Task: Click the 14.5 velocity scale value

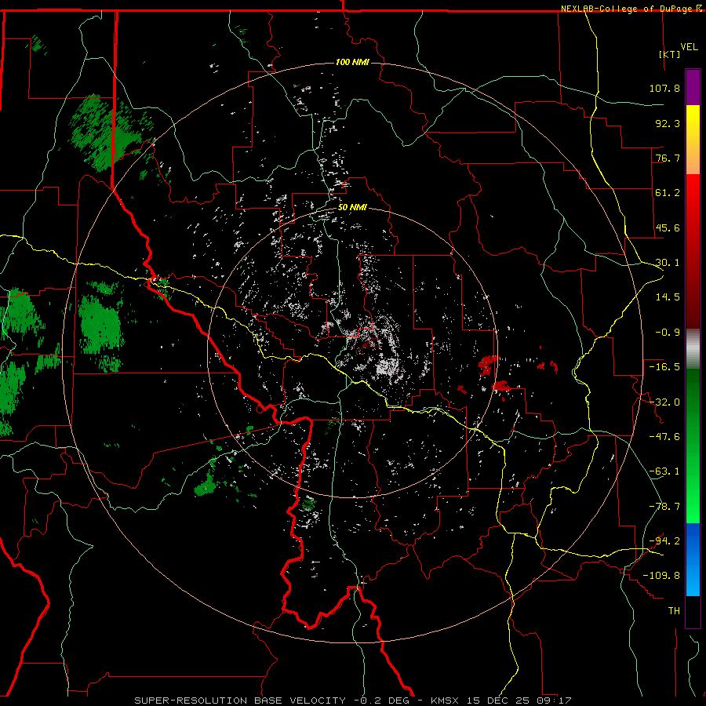Action: 668,297
